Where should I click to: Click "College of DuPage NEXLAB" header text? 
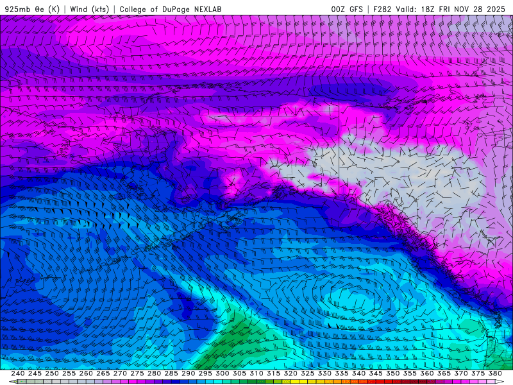(171, 9)
